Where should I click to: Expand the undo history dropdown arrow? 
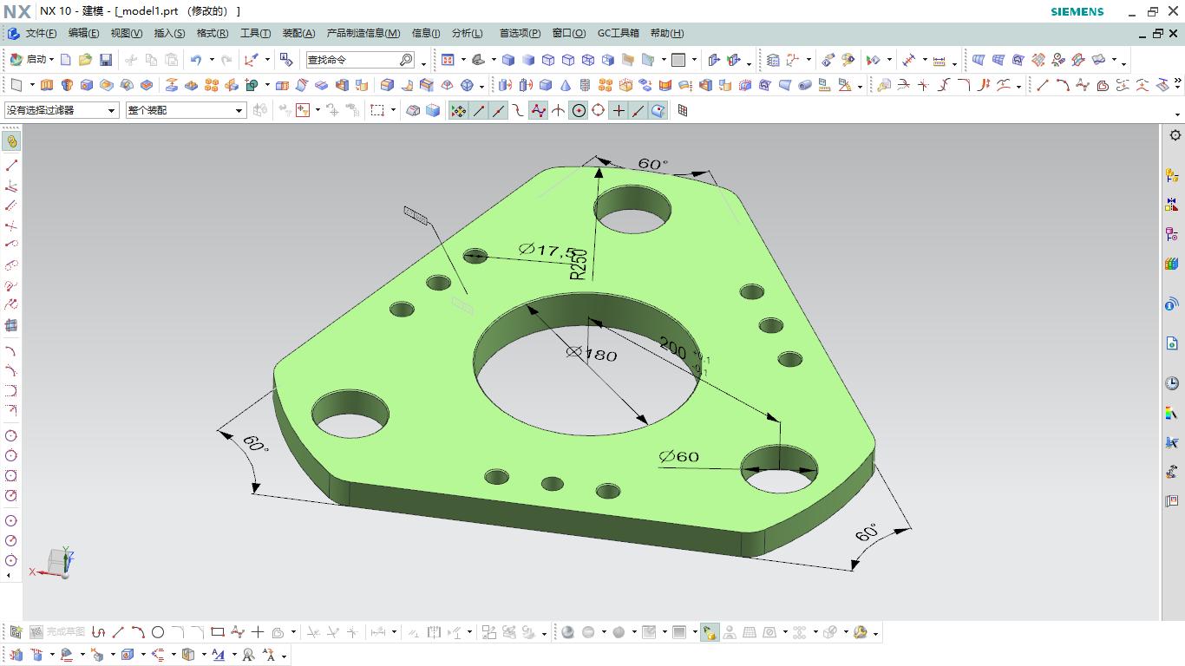pyautogui.click(x=211, y=60)
